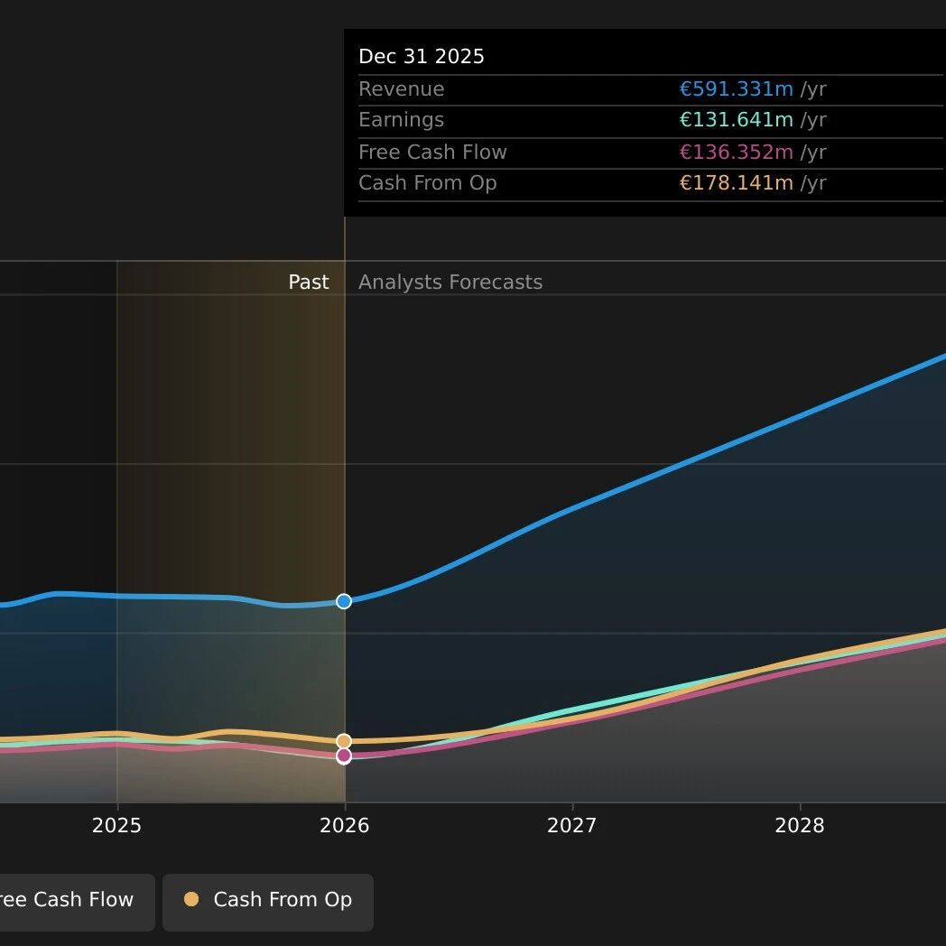Select the 2028 x-axis year label
This screenshot has width=946, height=946.
tap(800, 825)
